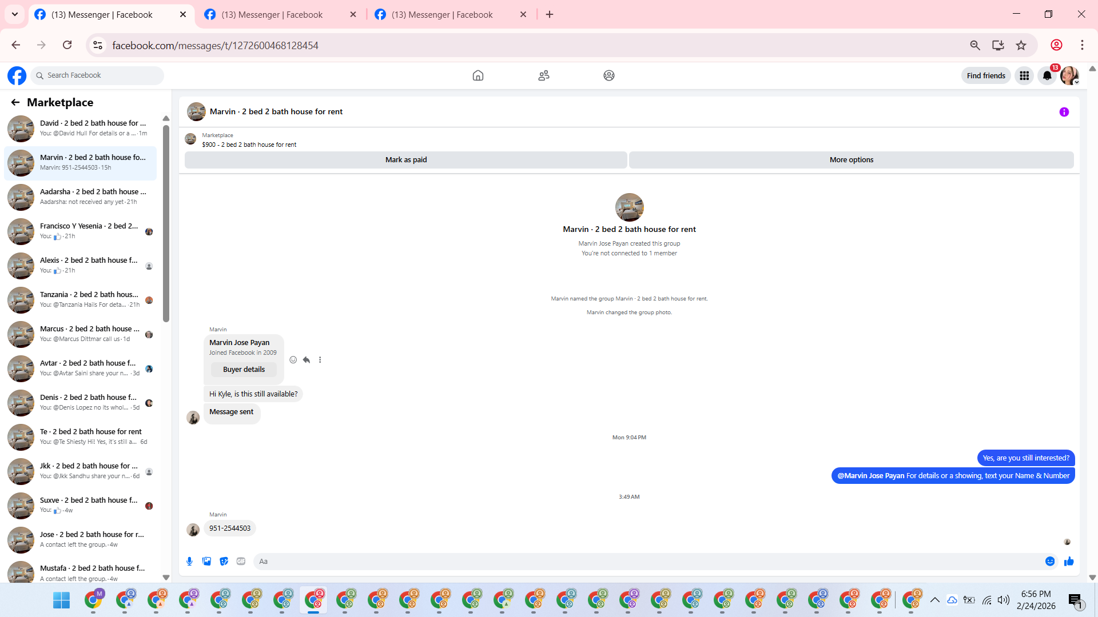Open Facebook notifications bell
This screenshot has height=617, width=1098.
tap(1047, 75)
